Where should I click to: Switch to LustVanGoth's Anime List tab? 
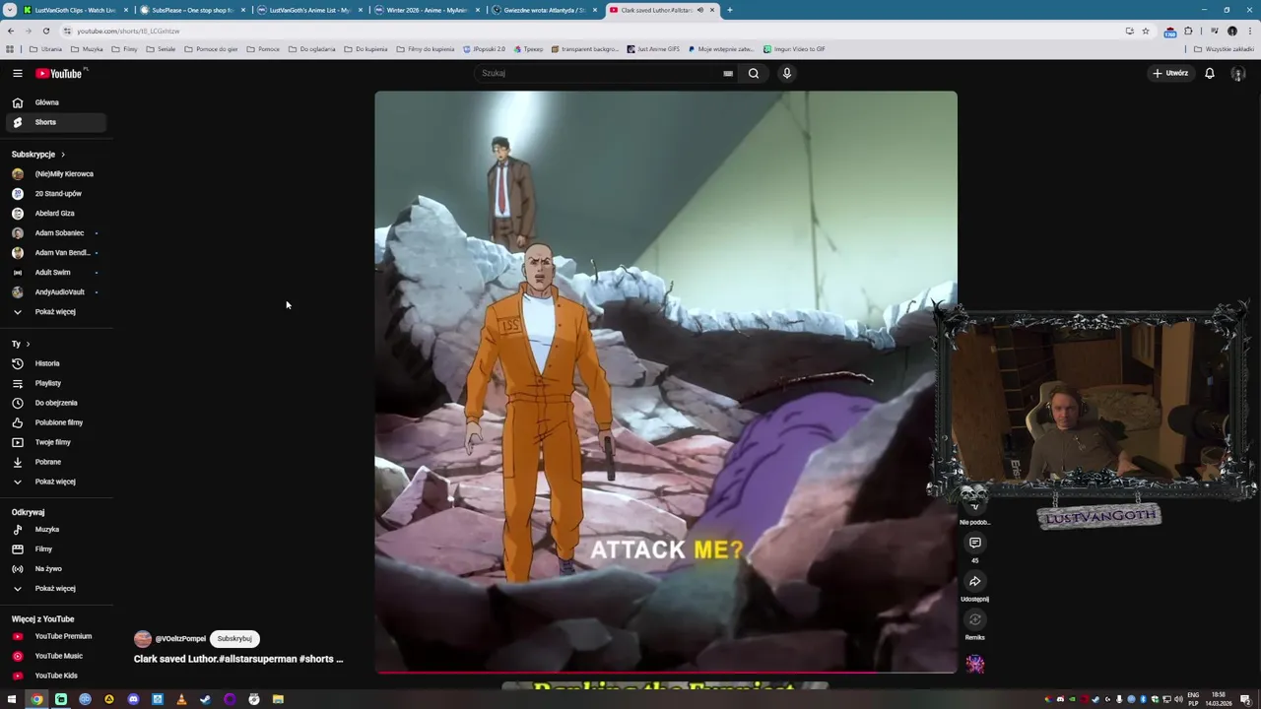309,10
